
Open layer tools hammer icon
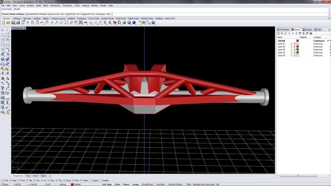click(307, 33)
